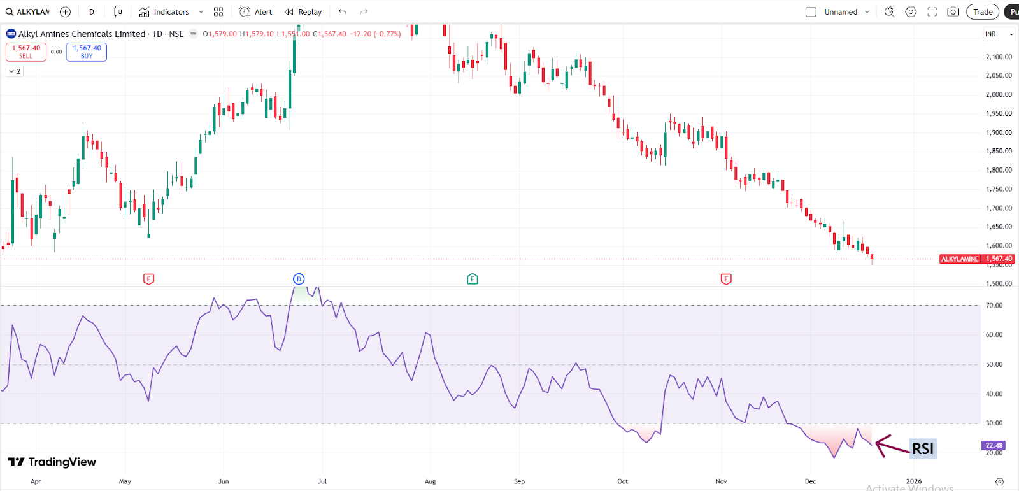The height and width of the screenshot is (491, 1019).
Task: Take a chart snapshot with camera icon
Action: click(953, 12)
